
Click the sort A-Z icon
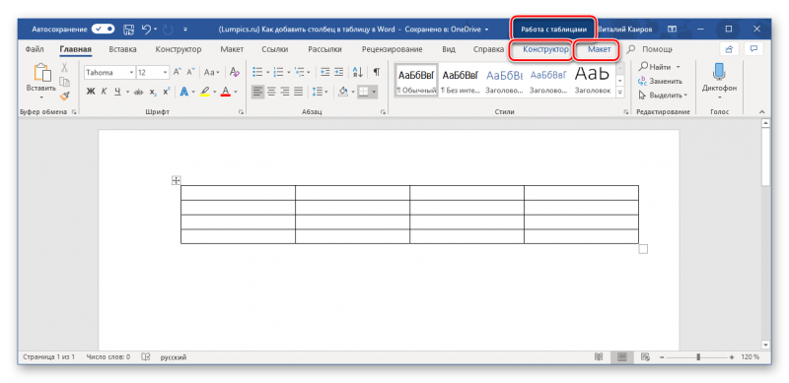(x=358, y=73)
